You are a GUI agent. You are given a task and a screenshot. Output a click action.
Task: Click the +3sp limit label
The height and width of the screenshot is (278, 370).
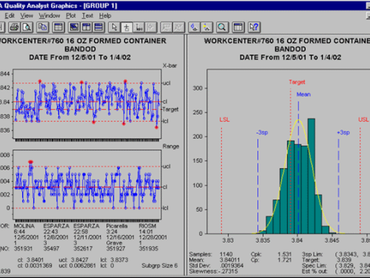click(x=343, y=133)
